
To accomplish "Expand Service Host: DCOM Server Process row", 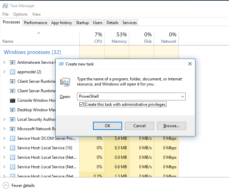I will (x=4, y=138).
